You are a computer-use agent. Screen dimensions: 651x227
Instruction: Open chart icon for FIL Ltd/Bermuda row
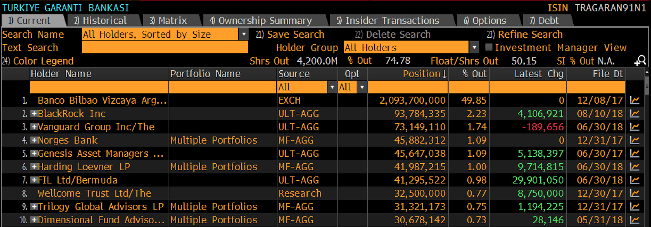pyautogui.click(x=635, y=180)
